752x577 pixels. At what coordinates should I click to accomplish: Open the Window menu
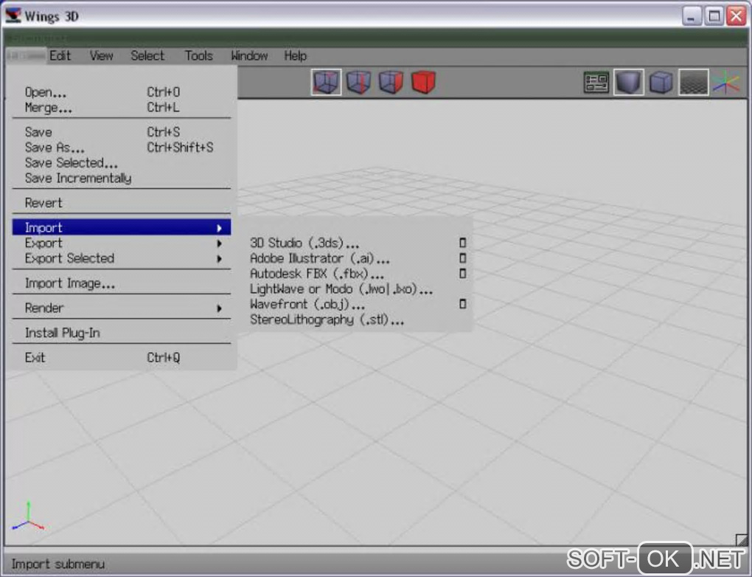(x=249, y=55)
